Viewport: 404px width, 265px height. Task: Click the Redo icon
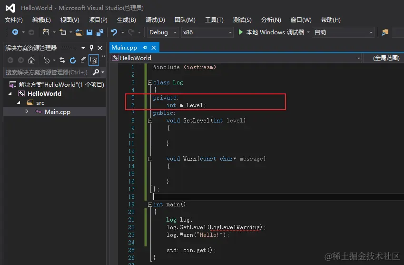point(131,32)
